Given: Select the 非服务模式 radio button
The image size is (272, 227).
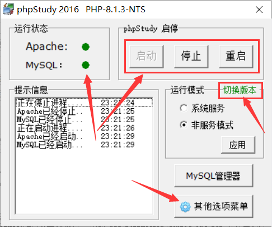Looking at the screenshot, I should (x=184, y=125).
